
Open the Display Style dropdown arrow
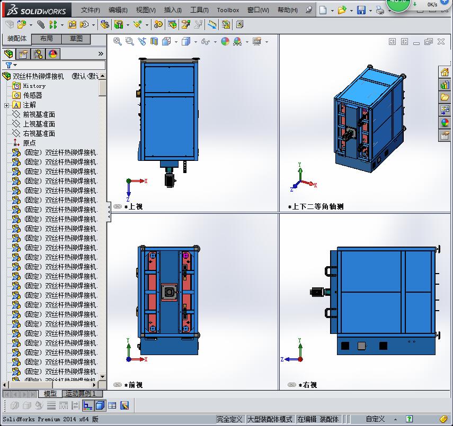[196, 42]
